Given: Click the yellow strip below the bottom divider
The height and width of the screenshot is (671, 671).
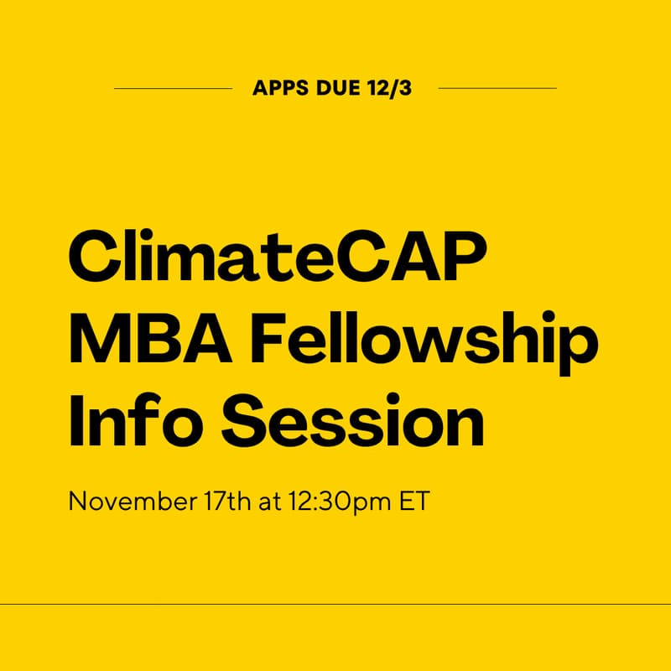Looking at the screenshot, I should point(335,639).
